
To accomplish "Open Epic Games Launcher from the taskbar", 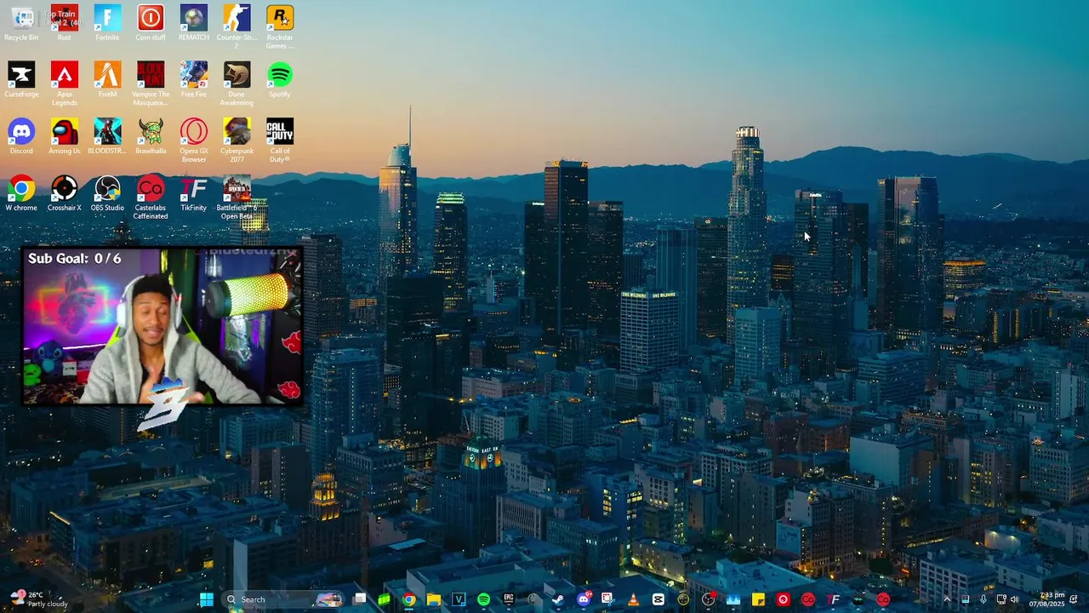I will [509, 599].
